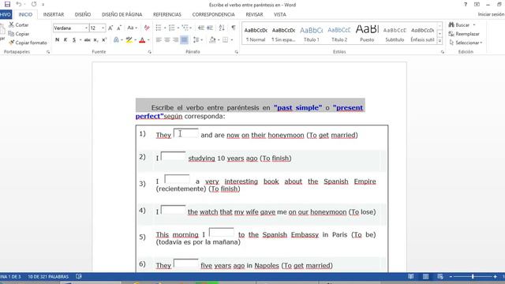Viewport: 505px width, 284px height.
Task: Clear all formatting with the eraser icon
Action: (147, 28)
